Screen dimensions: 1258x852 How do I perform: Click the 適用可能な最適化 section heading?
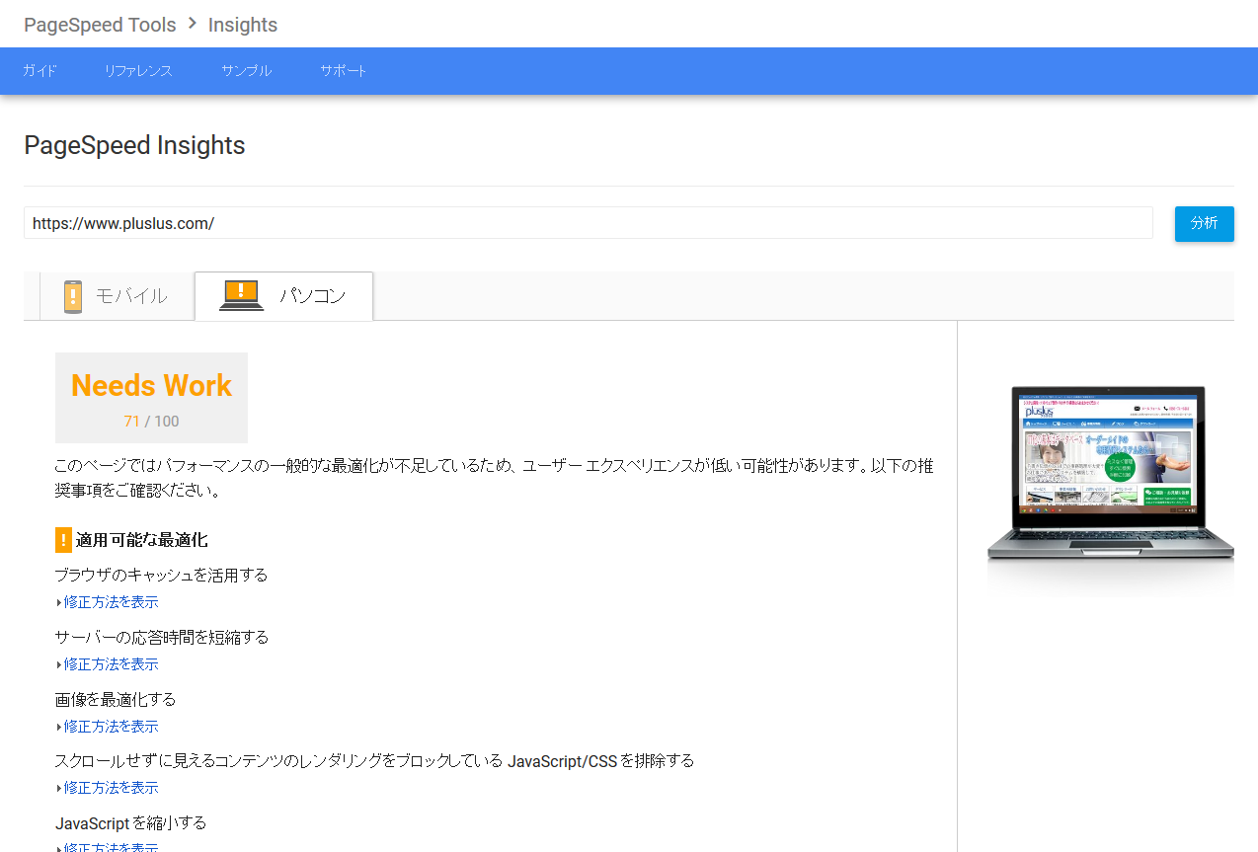click(141, 540)
